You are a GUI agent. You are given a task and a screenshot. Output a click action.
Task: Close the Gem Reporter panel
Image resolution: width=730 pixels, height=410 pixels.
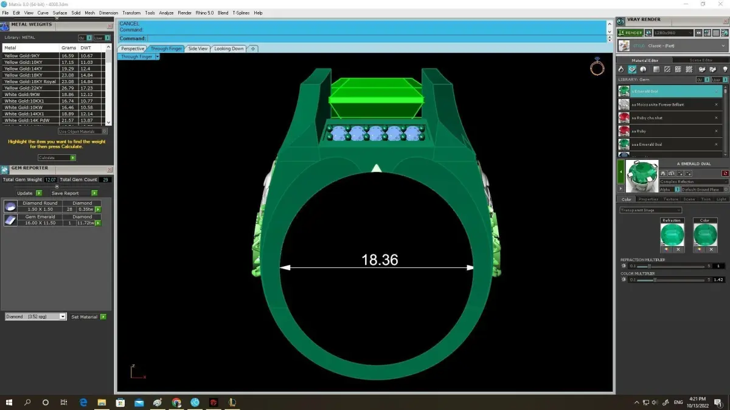click(109, 168)
